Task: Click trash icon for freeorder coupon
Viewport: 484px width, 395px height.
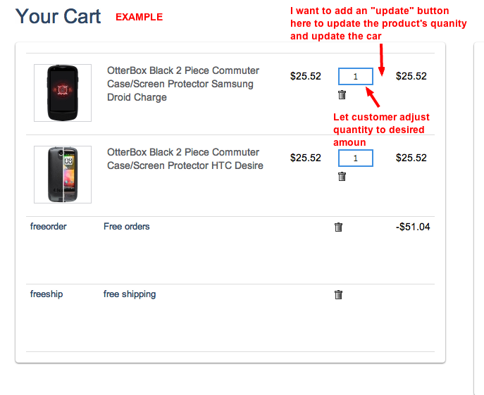Action: [338, 227]
